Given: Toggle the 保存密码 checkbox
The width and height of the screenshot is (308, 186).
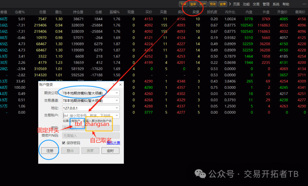Looking at the screenshot, I should (x=64, y=143).
